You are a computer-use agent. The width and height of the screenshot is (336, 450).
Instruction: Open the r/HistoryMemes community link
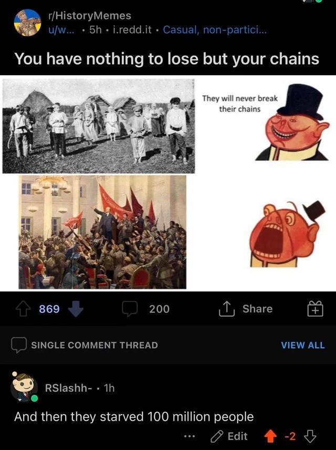coord(90,16)
